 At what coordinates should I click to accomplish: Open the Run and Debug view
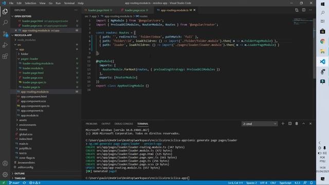(x=5, y=45)
